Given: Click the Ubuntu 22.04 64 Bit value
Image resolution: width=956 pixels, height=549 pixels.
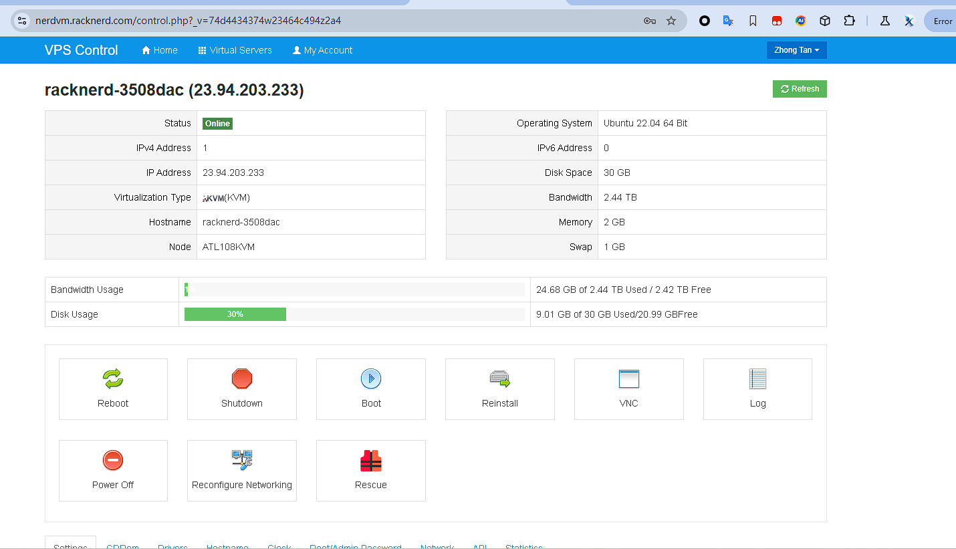Looking at the screenshot, I should 645,123.
